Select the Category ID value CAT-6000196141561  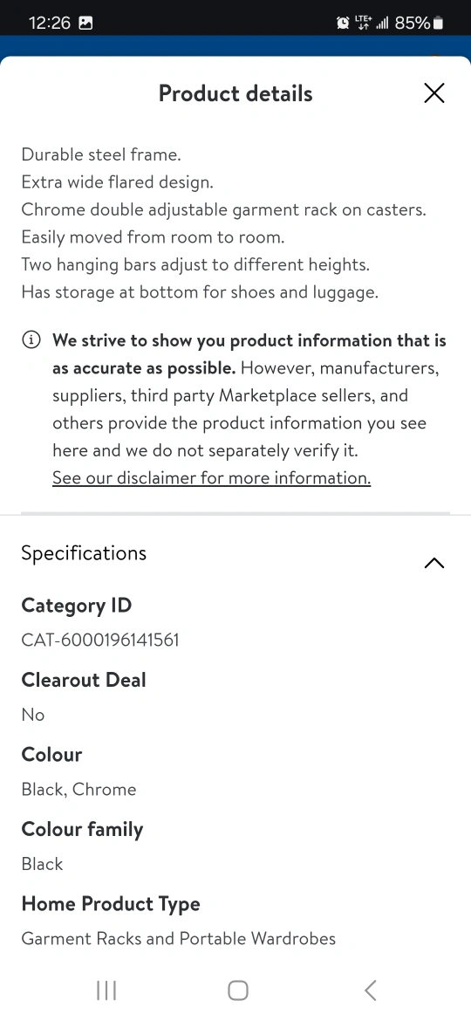[100, 640]
